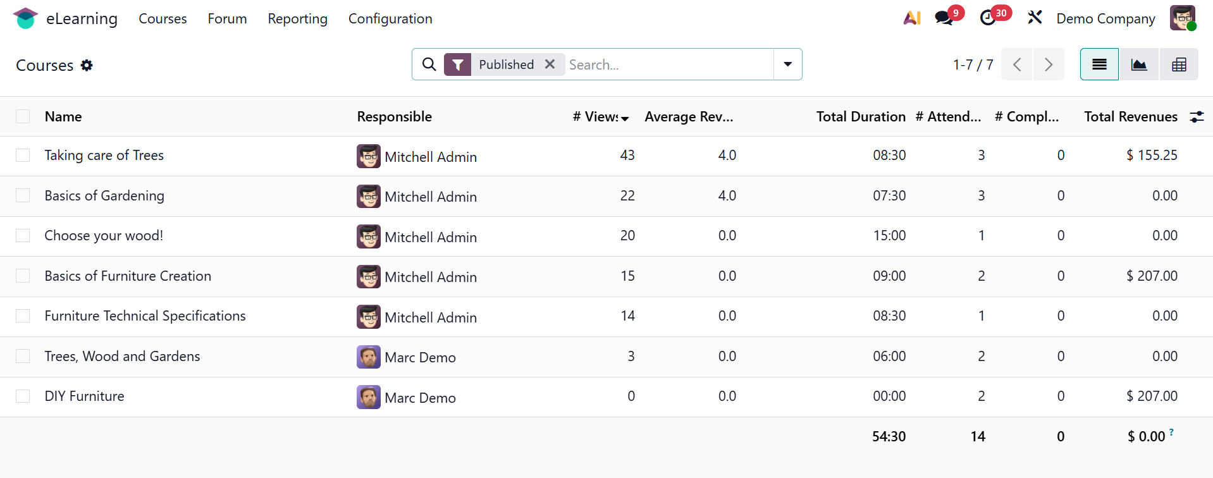Switch to graph view

click(x=1139, y=64)
